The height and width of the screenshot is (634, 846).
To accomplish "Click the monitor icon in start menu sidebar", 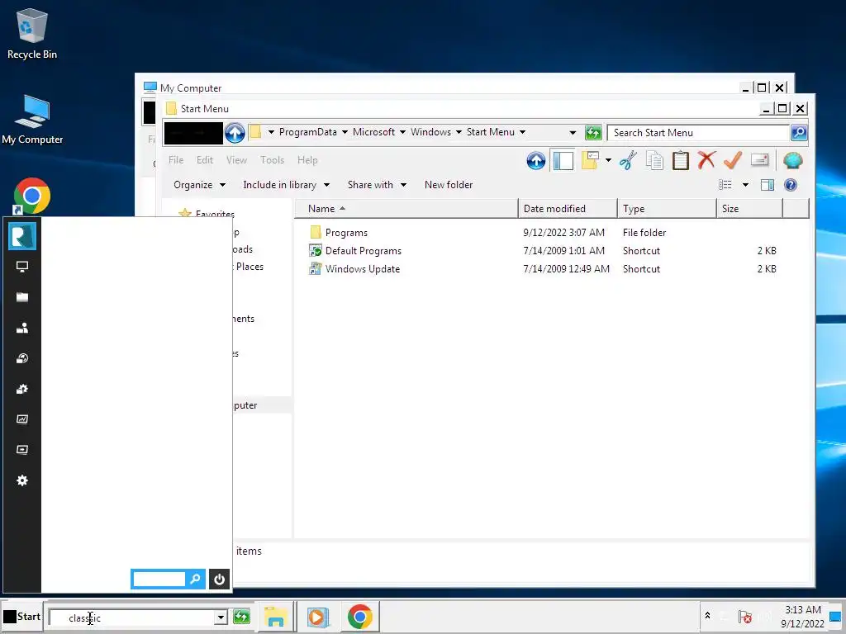I will 22,267.
